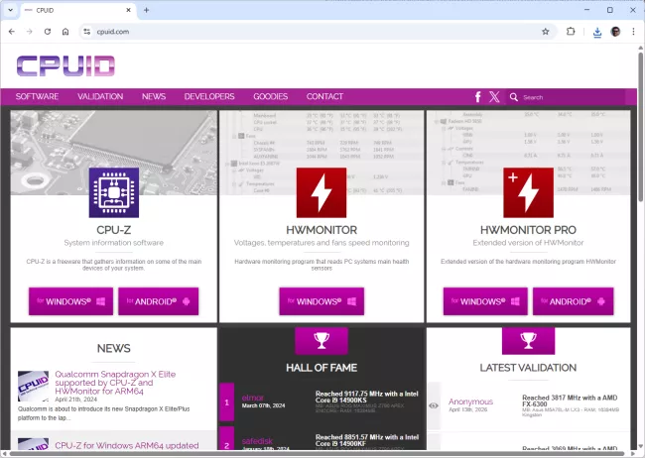The width and height of the screenshot is (645, 458).
Task: Bookmark this page with the star icon
Action: pos(545,32)
